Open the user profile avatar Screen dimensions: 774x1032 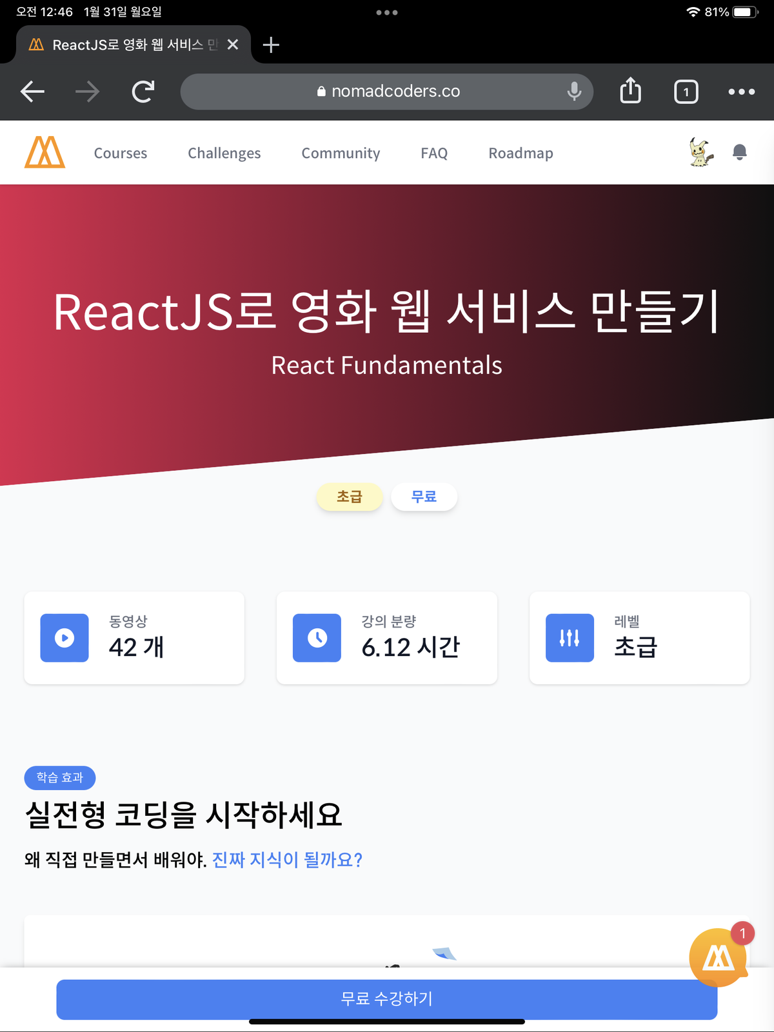[700, 152]
